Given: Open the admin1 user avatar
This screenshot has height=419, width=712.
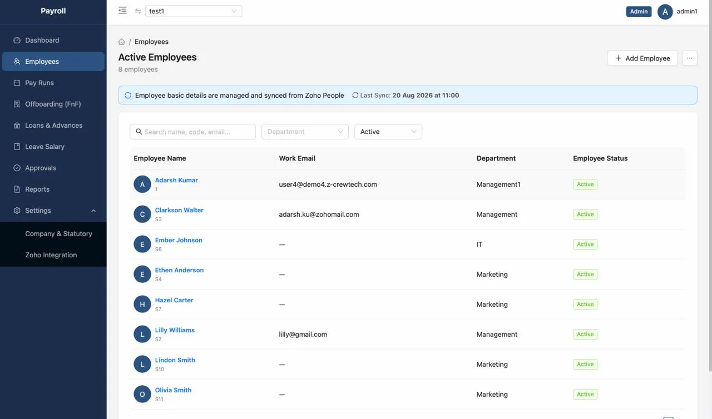Looking at the screenshot, I should click(665, 12).
